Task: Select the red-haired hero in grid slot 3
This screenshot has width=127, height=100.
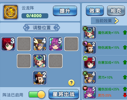Action: 8,44
